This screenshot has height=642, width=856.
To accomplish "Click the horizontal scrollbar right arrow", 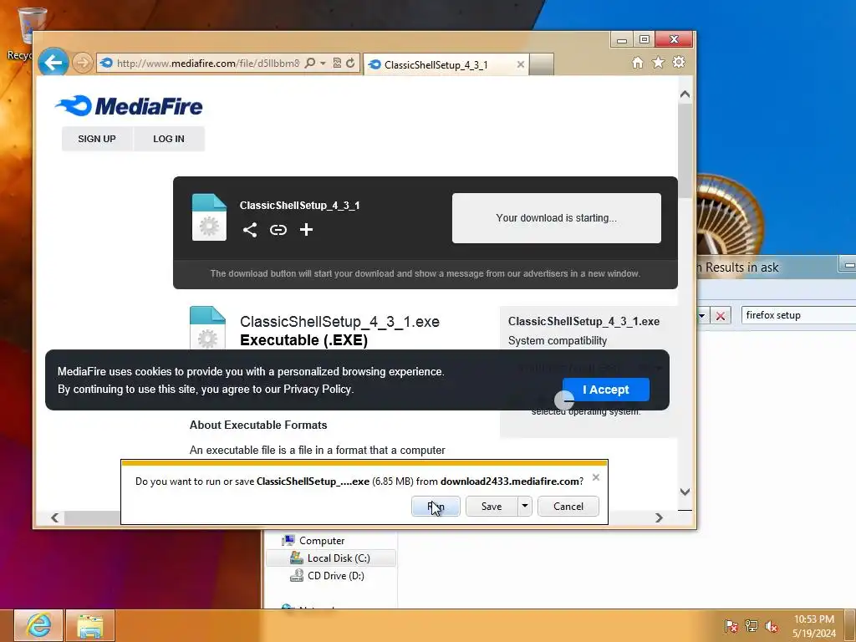I will click(x=659, y=517).
